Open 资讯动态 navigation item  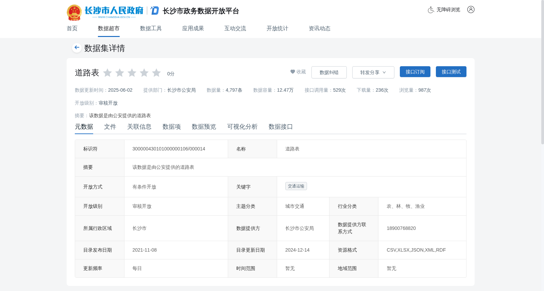click(320, 29)
